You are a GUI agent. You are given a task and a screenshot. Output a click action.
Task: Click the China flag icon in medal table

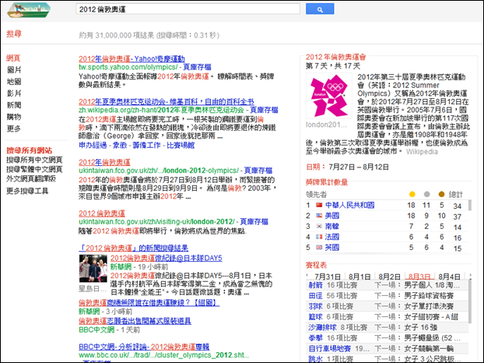point(319,205)
